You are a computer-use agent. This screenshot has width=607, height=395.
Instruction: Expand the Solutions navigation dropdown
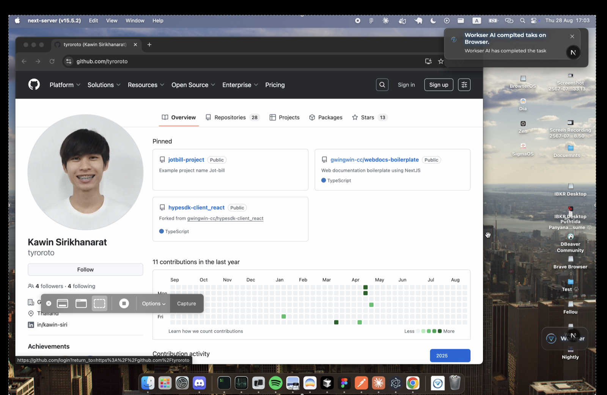tap(104, 85)
